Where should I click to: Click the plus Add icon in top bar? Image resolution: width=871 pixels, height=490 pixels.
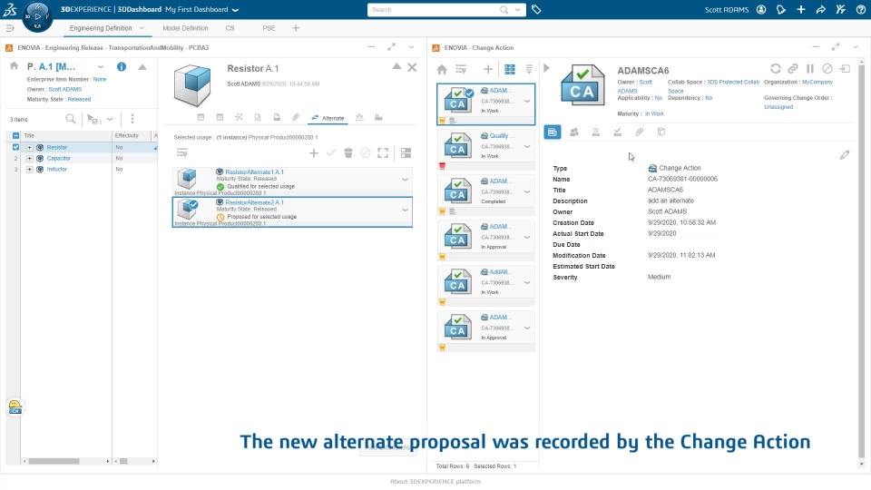[800, 9]
